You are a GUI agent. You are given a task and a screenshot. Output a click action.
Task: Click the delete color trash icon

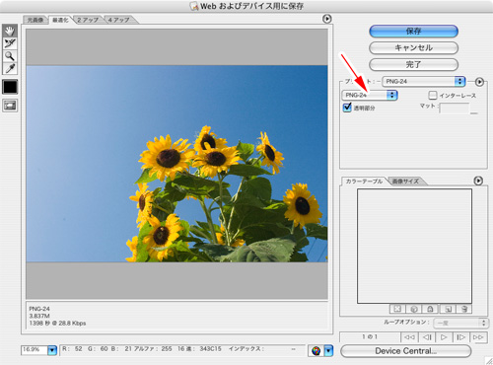(x=464, y=309)
